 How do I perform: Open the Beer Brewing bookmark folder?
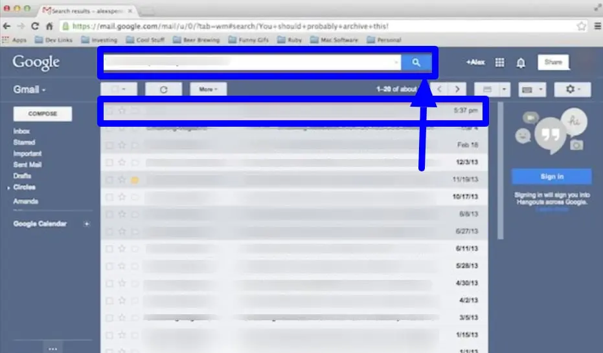pyautogui.click(x=196, y=40)
